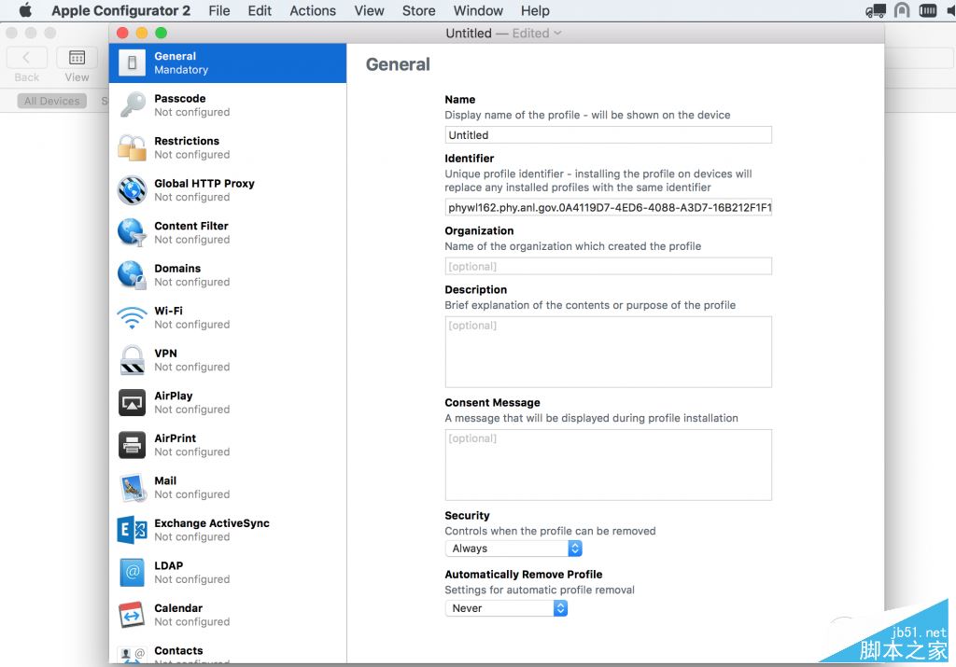Select the Contacts row label
The height and width of the screenshot is (667, 956).
tap(178, 650)
